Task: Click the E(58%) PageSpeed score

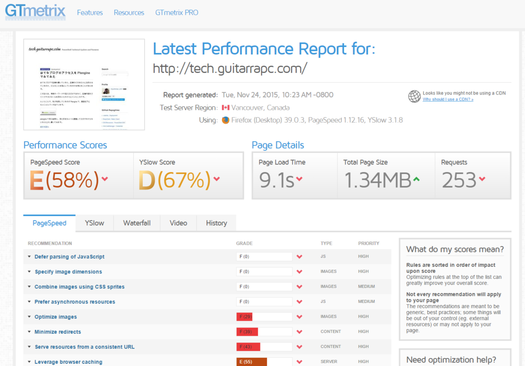Action: tap(64, 180)
